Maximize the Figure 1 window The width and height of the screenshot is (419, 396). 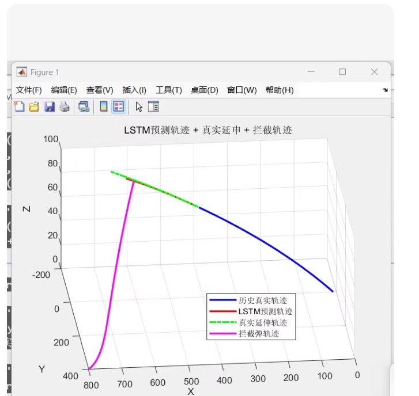coord(342,72)
